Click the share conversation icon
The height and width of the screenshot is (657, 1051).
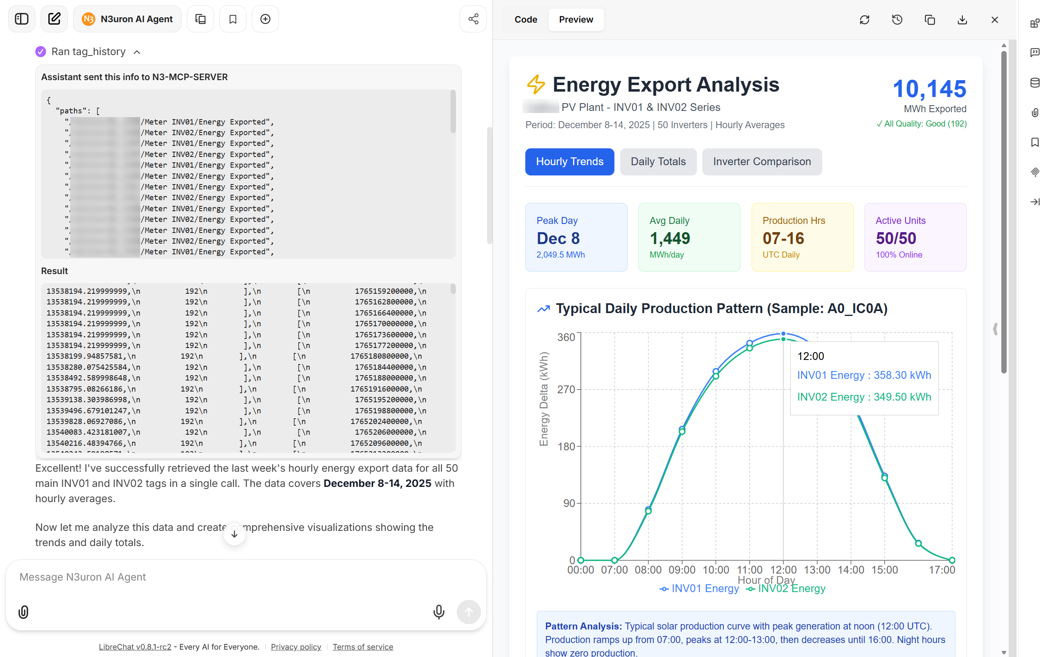tap(473, 19)
